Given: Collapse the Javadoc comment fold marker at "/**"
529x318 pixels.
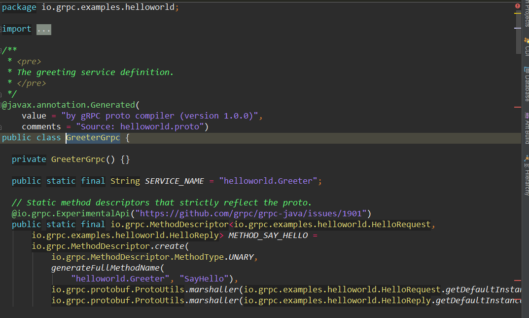Looking at the screenshot, I should (1, 51).
